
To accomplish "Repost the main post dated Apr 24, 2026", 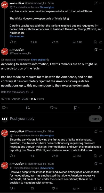I will pos(28,108).
